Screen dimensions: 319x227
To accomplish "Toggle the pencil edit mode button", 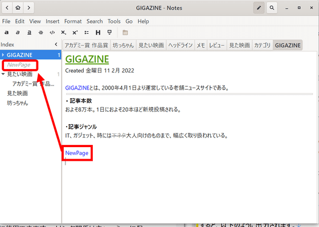I will click(259, 8).
